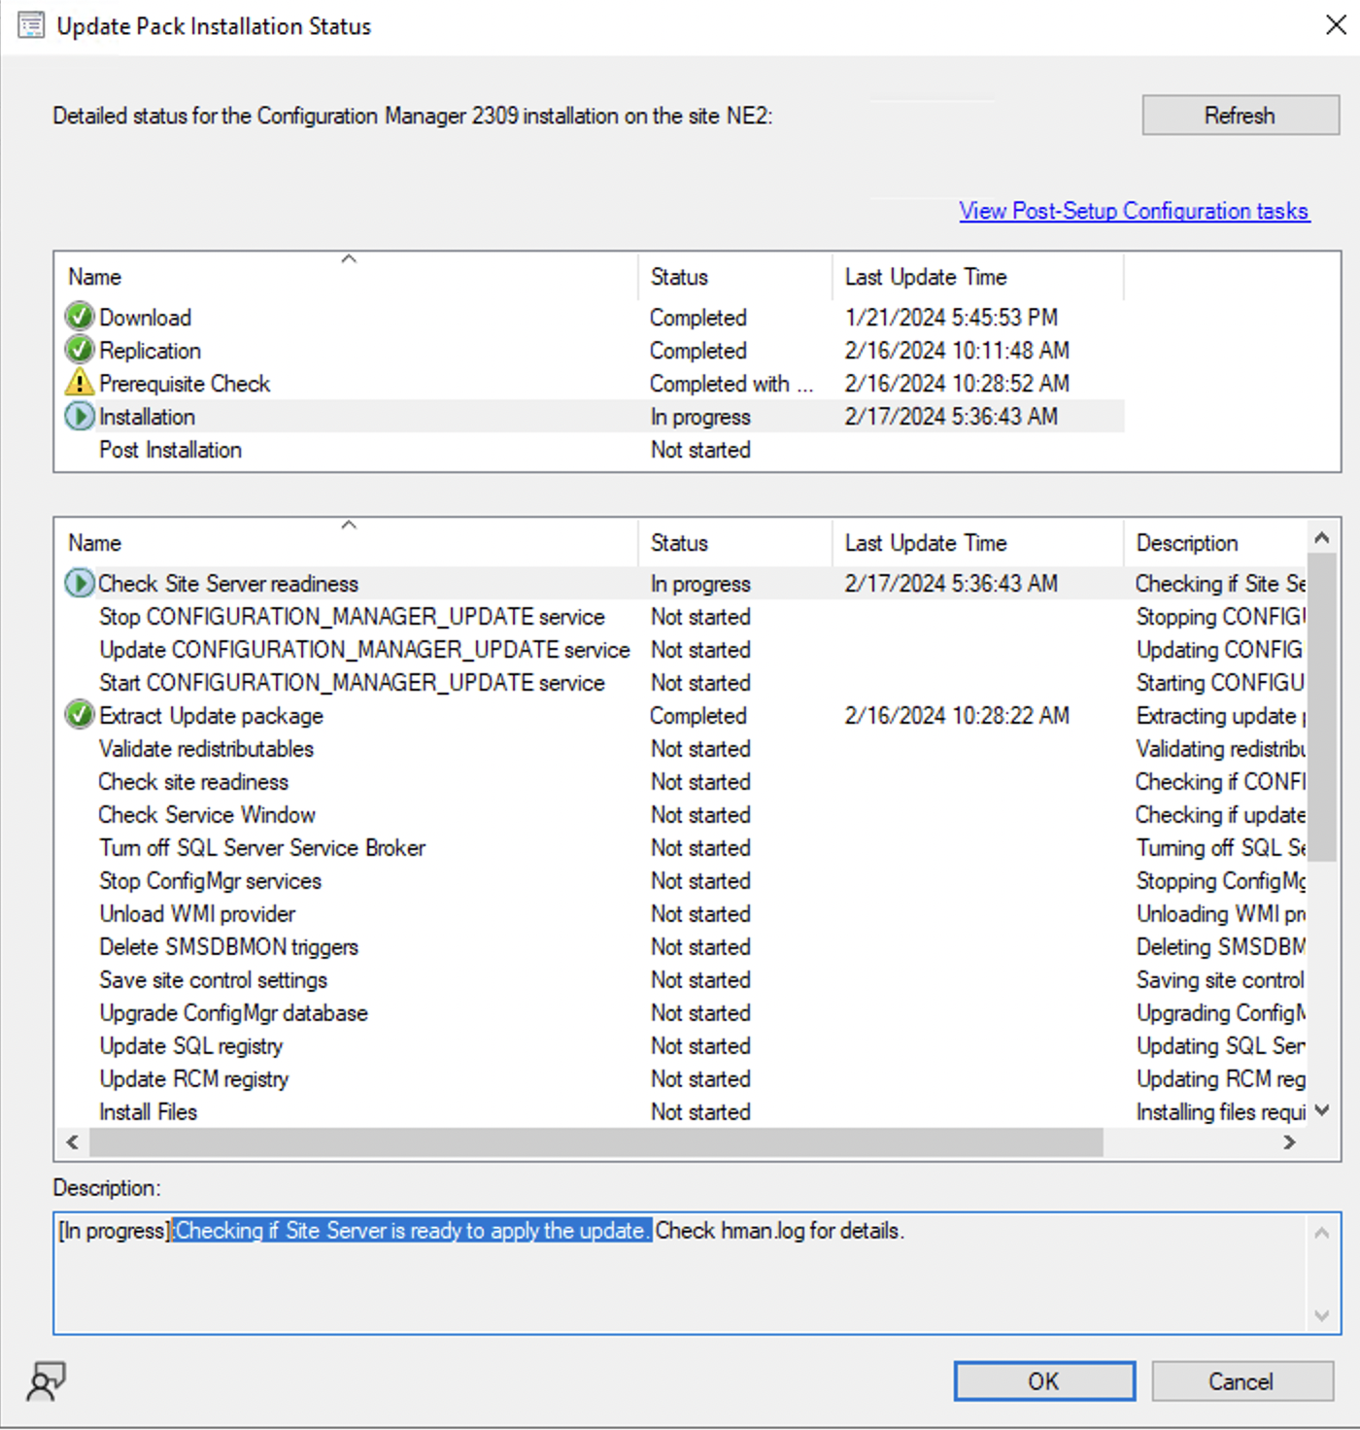Screen dimensions: 1360x1430
Task: Confirm with the OK button
Action: (x=1044, y=1380)
